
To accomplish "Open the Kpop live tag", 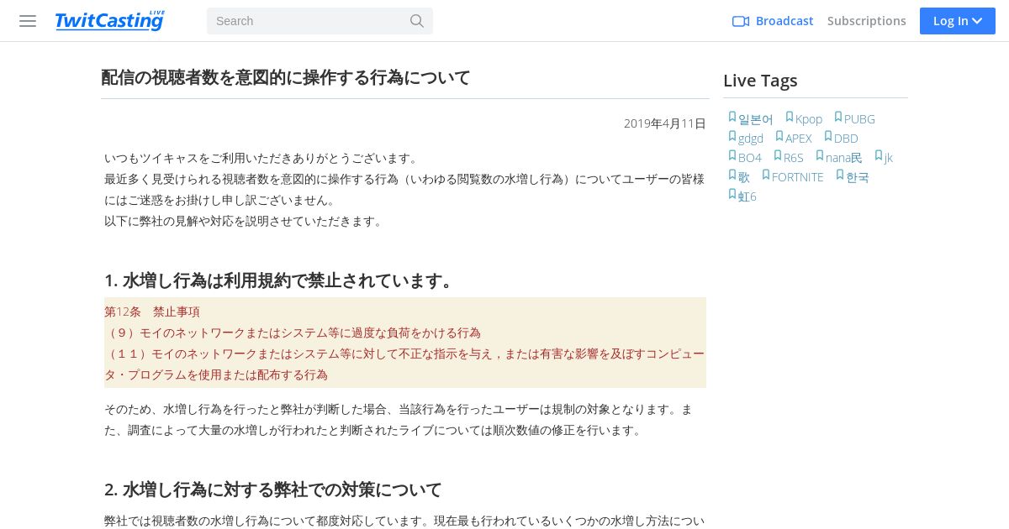I will pos(809,119).
